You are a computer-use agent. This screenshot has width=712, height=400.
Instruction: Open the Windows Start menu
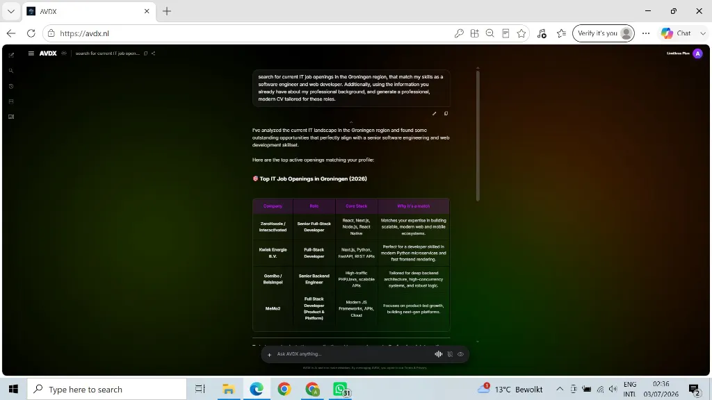(x=14, y=389)
